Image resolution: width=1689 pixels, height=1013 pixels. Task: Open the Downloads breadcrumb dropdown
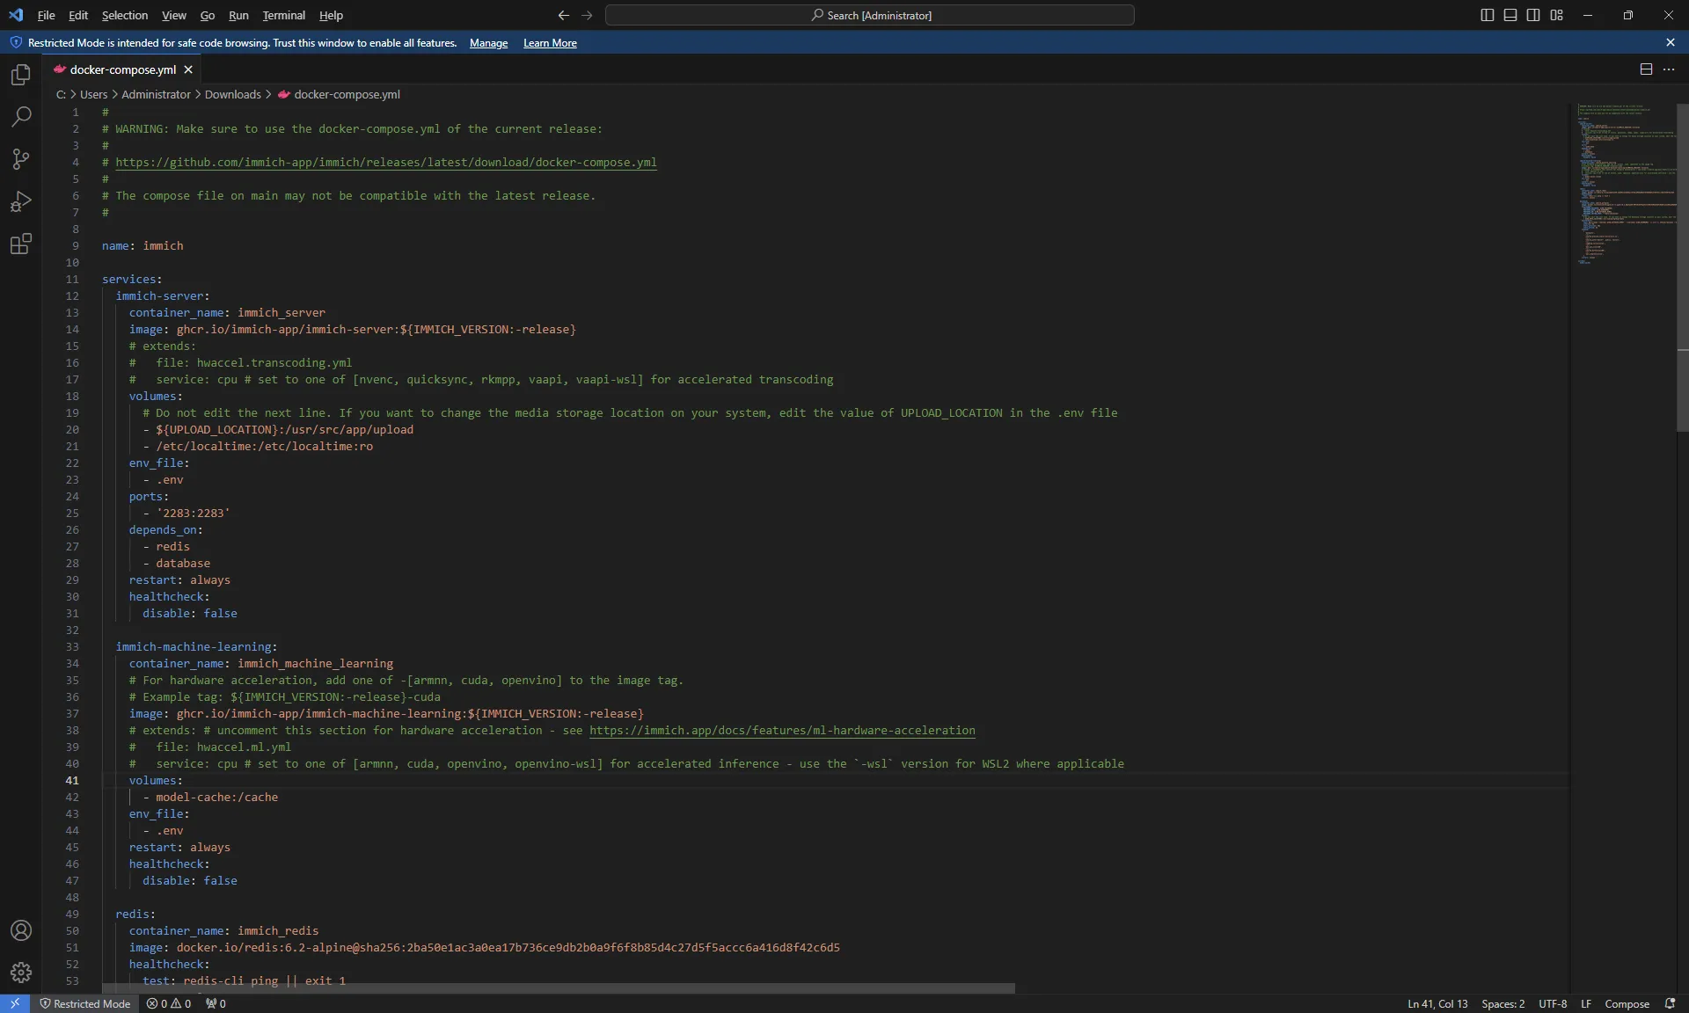233,94
